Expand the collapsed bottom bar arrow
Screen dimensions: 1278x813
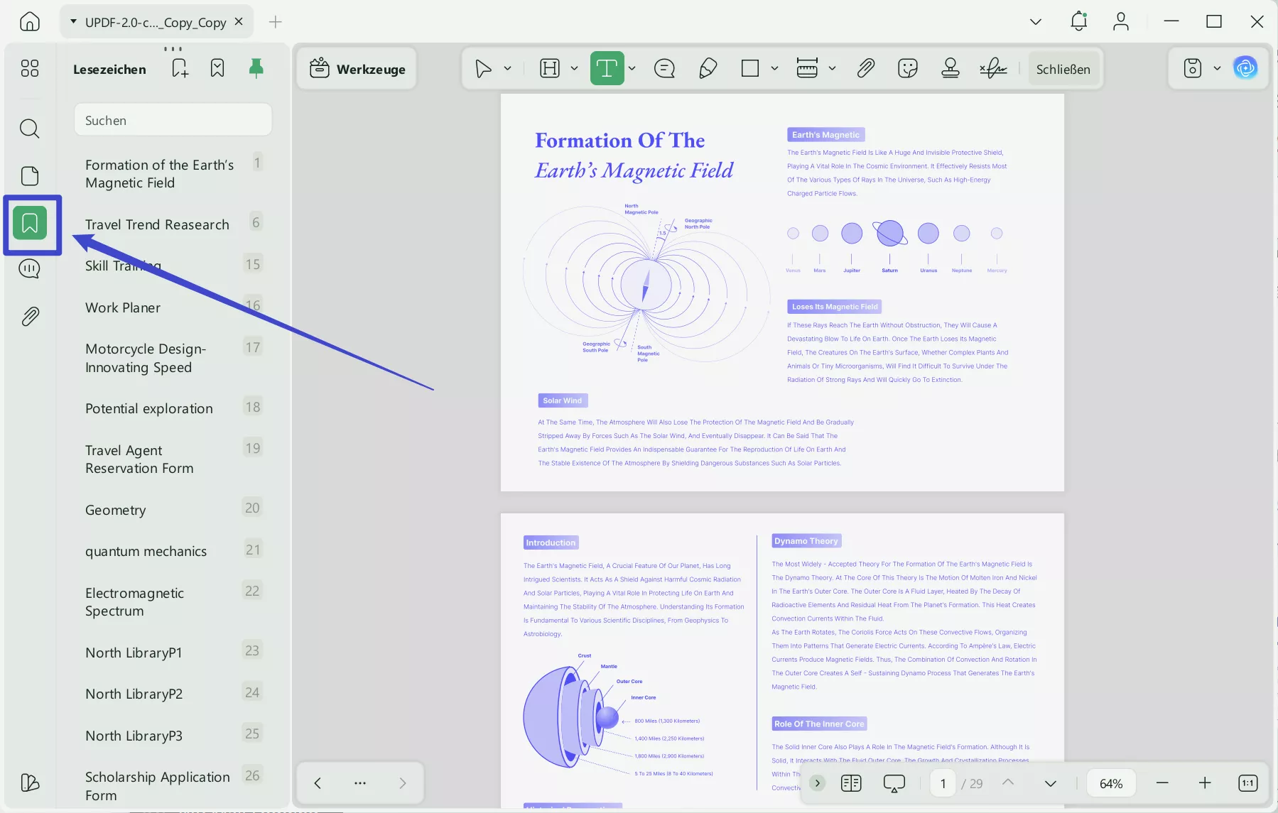[817, 783]
